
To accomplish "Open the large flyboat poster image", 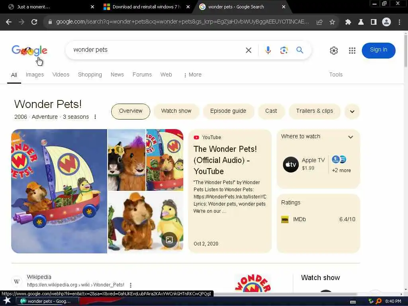I will point(59,191).
